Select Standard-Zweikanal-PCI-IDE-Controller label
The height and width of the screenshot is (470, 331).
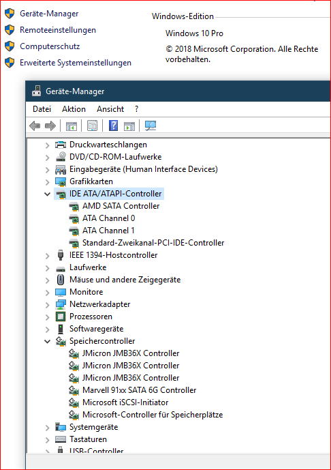coord(153,243)
